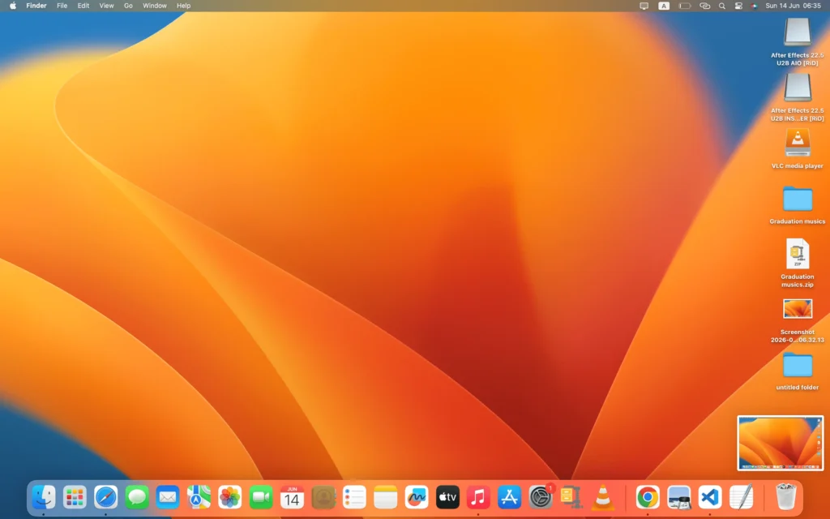The height and width of the screenshot is (519, 830).
Task: Click the screen mirroring display icon in the menu bar
Action: point(644,6)
